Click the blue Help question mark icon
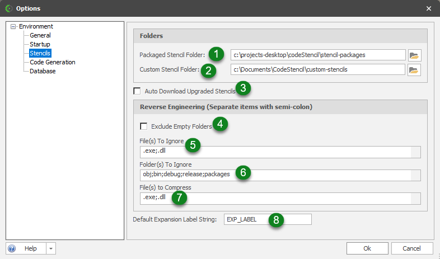Viewport: 440px width, 259px height. pyautogui.click(x=12, y=248)
